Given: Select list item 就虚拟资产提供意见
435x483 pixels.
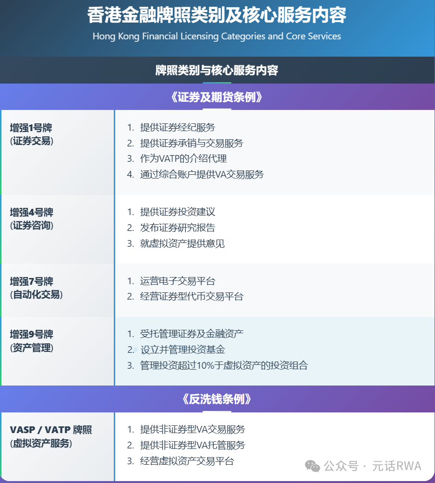Looking at the screenshot, I should pos(182,243).
